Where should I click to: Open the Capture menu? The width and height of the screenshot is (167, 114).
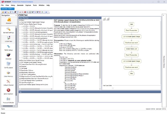tap(28, 5)
